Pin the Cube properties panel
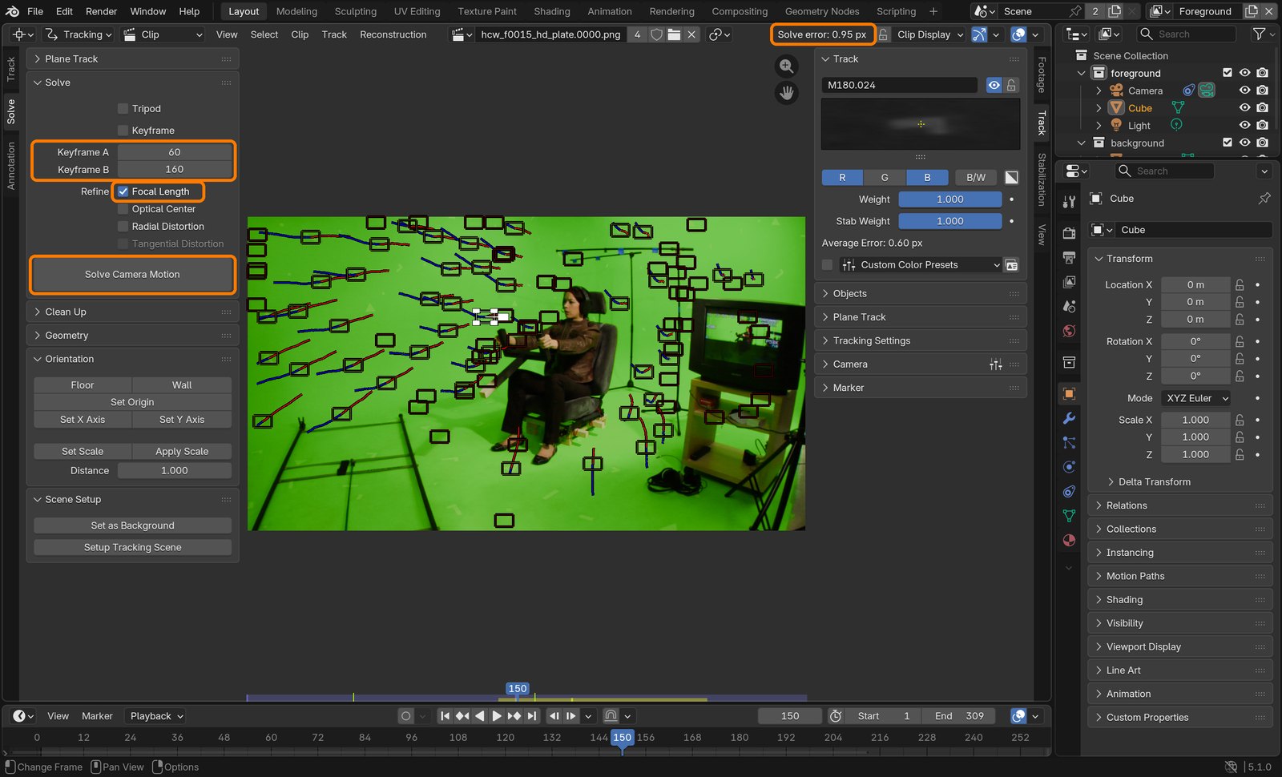This screenshot has height=777, width=1282. click(1264, 199)
